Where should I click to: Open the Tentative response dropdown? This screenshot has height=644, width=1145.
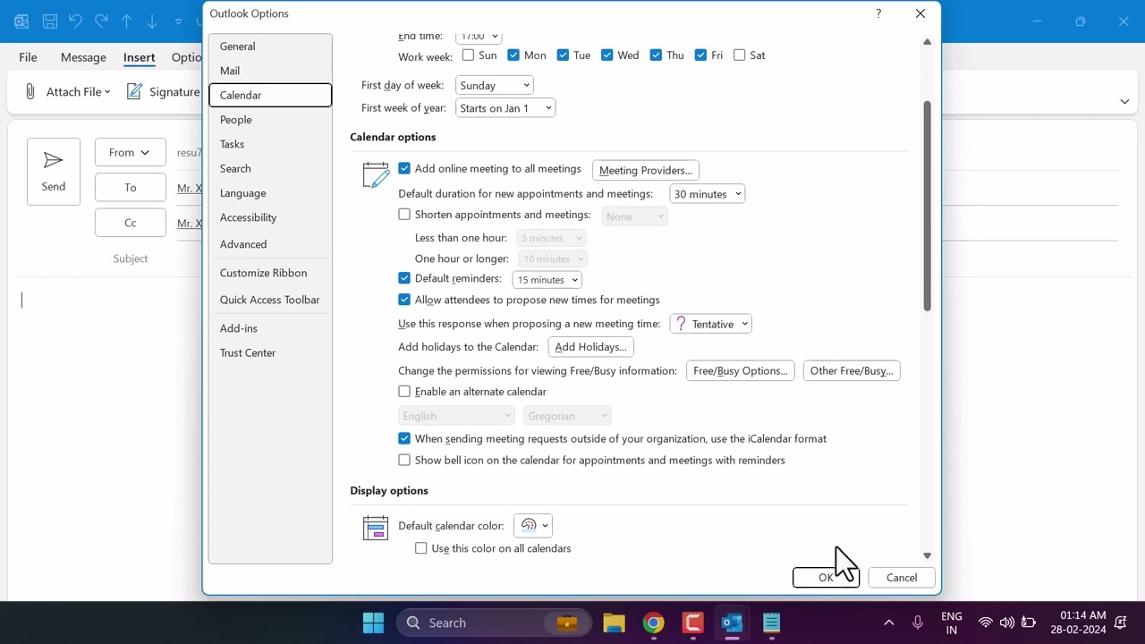(711, 324)
